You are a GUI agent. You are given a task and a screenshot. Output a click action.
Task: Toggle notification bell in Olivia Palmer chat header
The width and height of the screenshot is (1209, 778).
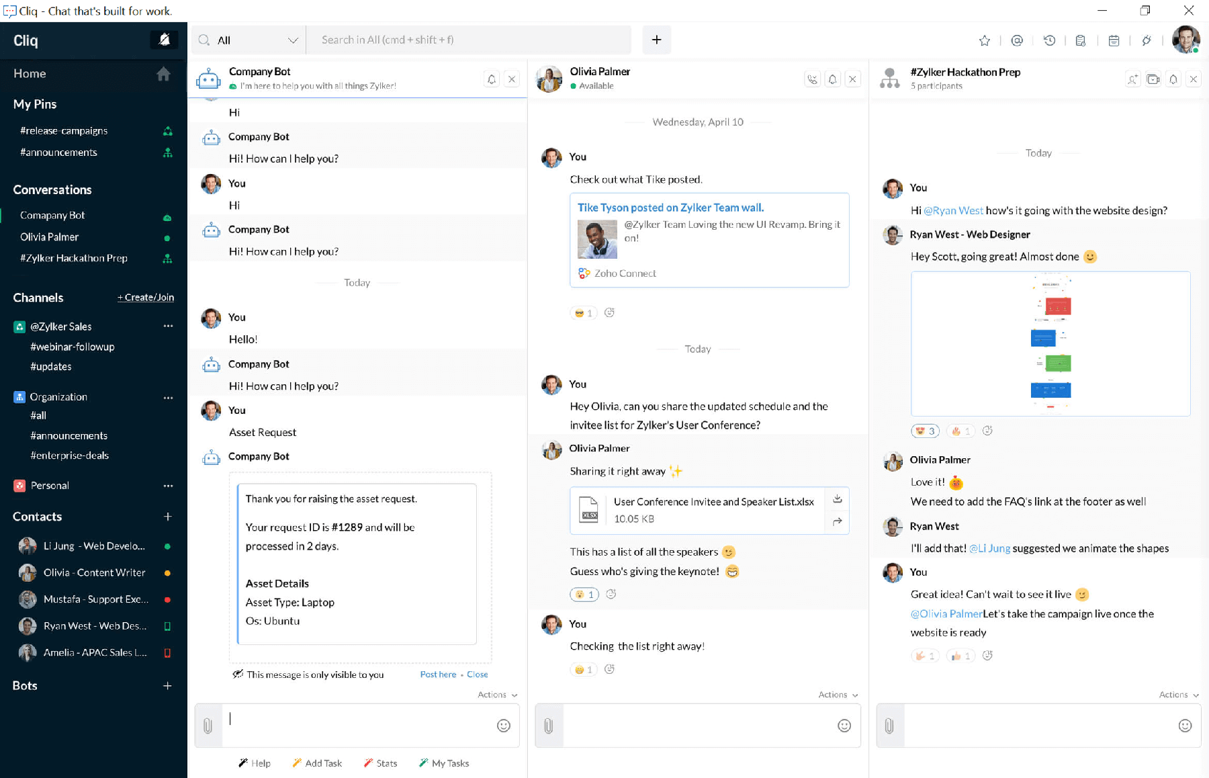(x=832, y=79)
